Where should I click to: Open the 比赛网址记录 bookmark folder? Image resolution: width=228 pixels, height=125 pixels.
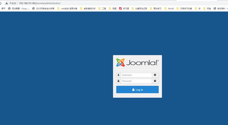tap(139, 9)
